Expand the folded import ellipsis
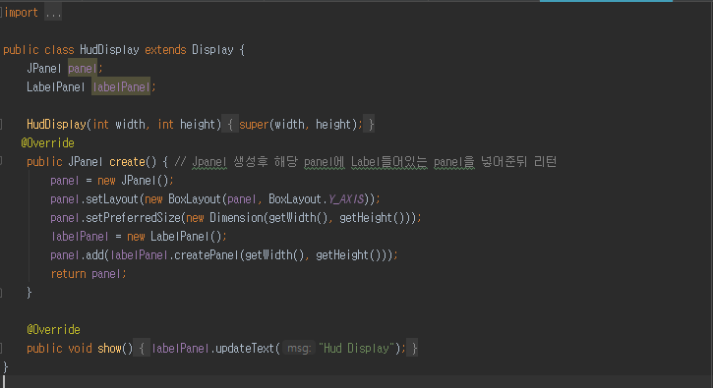The width and height of the screenshot is (713, 388). pos(53,13)
